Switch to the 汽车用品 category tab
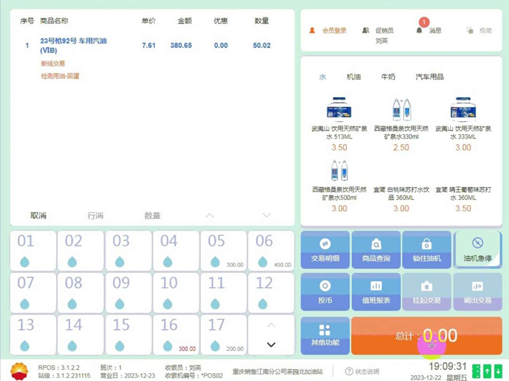This screenshot has width=509, height=381. point(429,77)
